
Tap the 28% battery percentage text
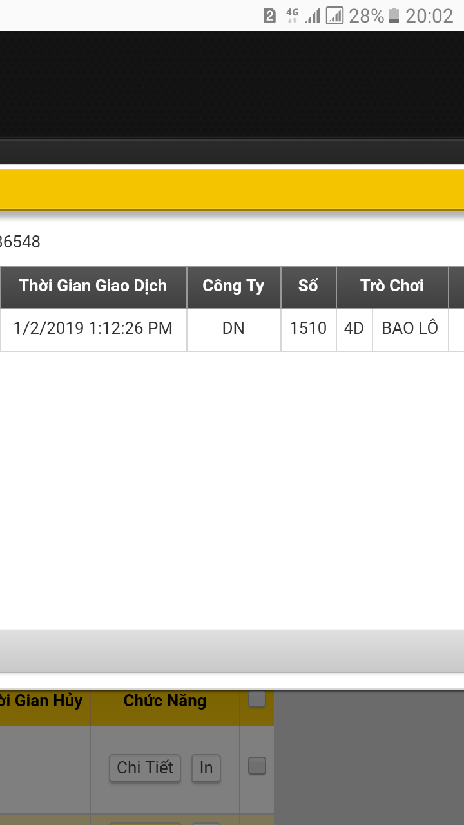(366, 15)
